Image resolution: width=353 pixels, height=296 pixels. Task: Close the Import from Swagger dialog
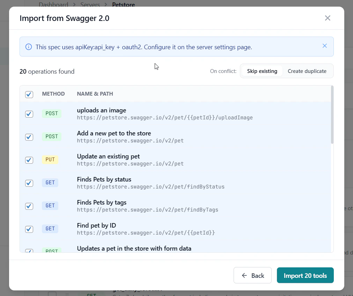click(328, 18)
